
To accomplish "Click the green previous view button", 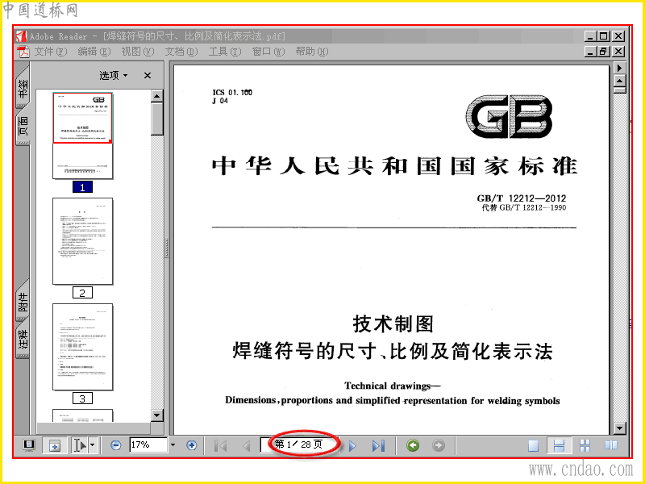I will 413,445.
